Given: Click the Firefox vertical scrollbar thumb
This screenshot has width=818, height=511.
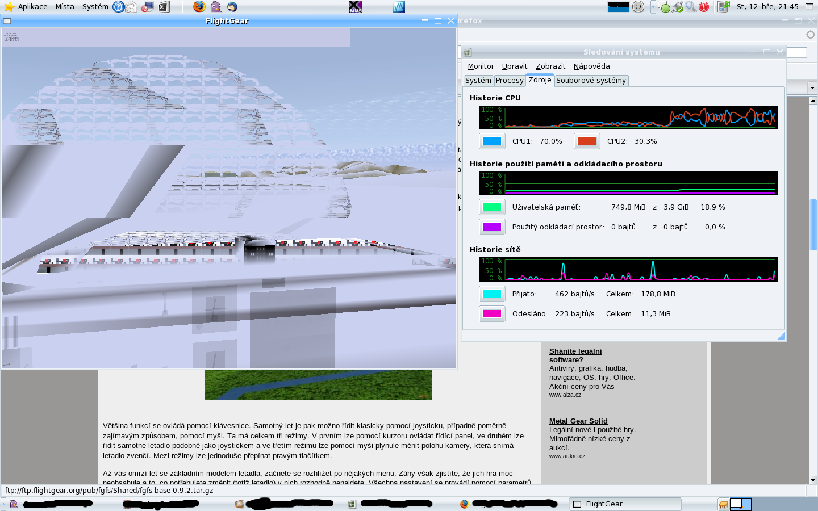Looking at the screenshot, I should click(813, 225).
